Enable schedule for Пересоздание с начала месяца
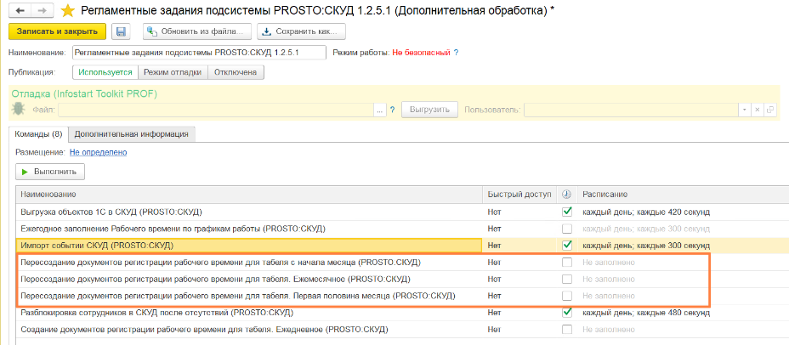The height and width of the screenshot is (345, 789). coord(567,262)
